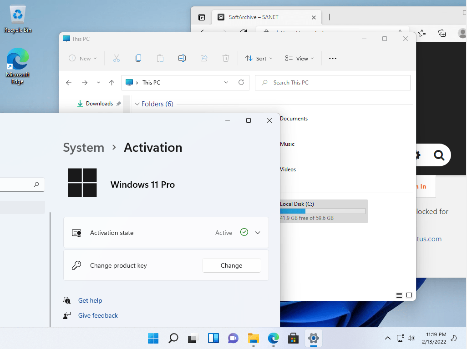The image size is (467, 349).
Task: Click the tus.com link on the web page
Action: pyautogui.click(x=429, y=239)
